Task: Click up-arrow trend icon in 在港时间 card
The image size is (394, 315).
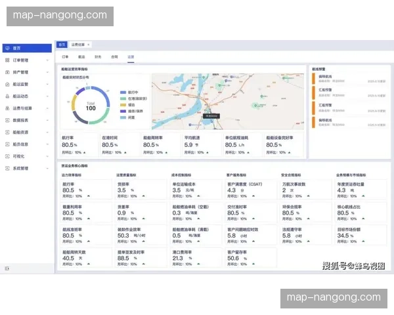Action: (125, 152)
